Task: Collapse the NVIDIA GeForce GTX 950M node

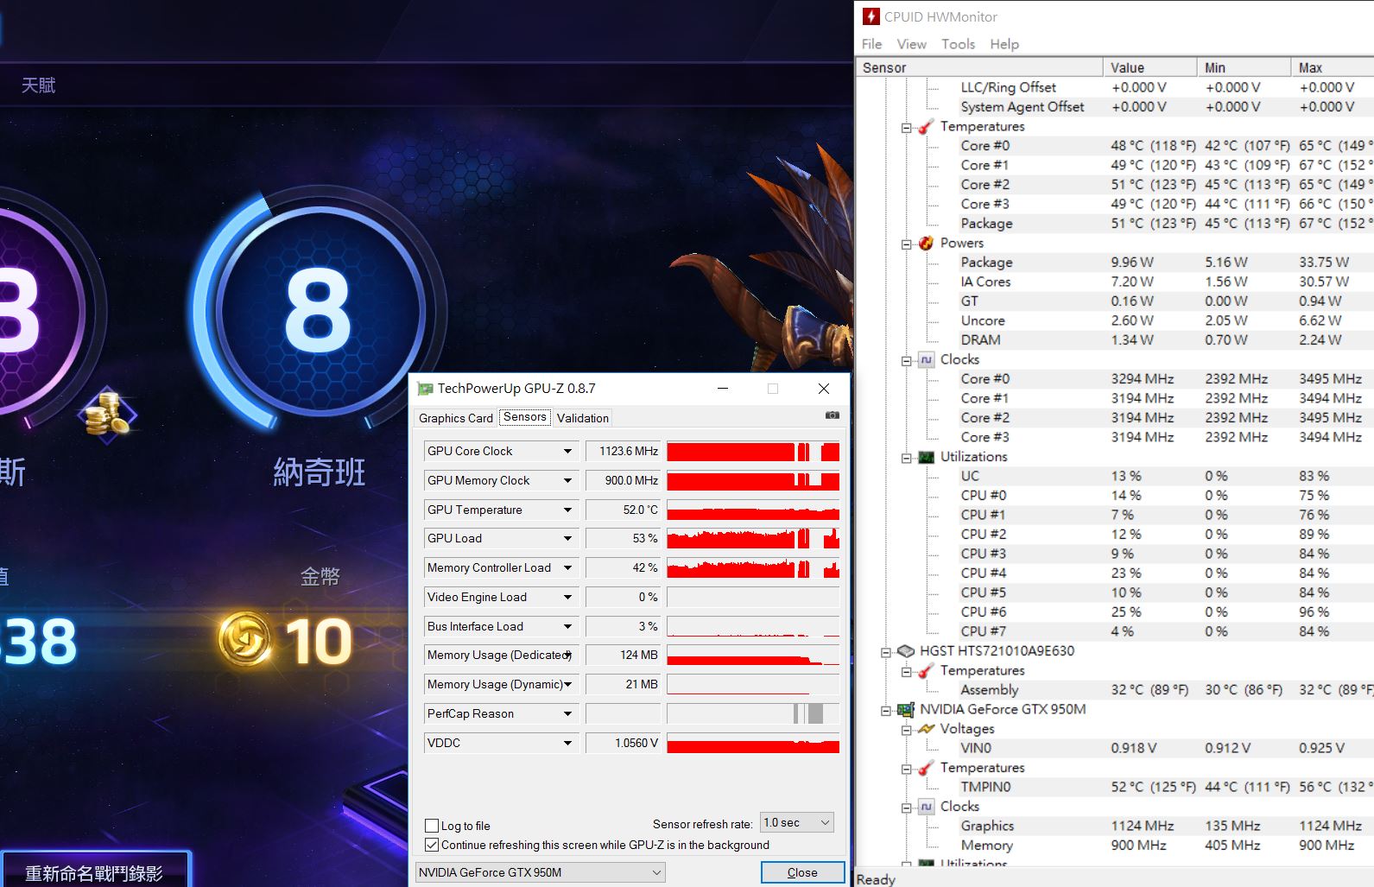Action: [x=886, y=711]
